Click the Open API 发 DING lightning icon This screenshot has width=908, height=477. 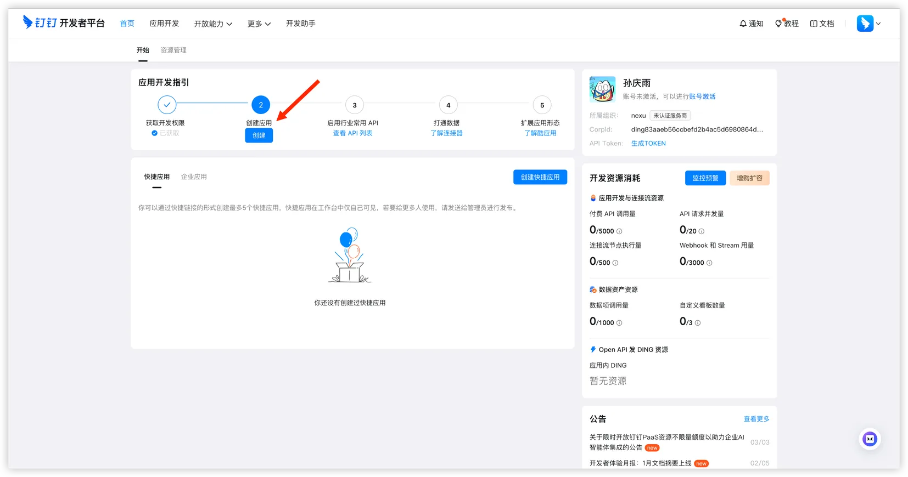tap(593, 349)
